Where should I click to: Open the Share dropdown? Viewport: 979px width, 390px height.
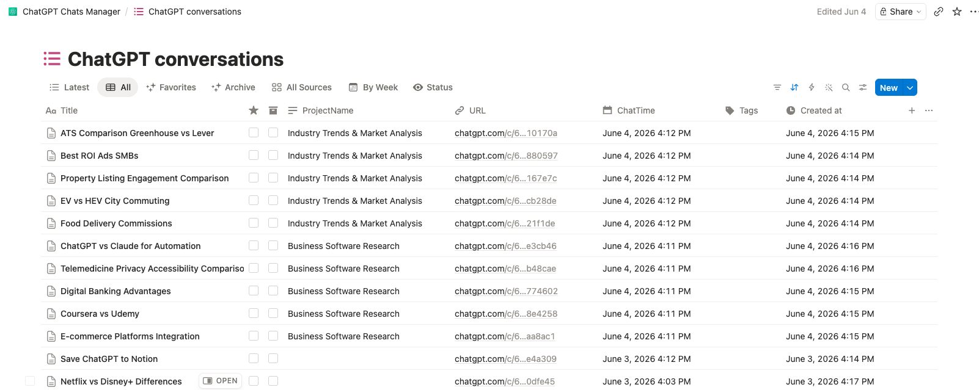pyautogui.click(x=901, y=12)
